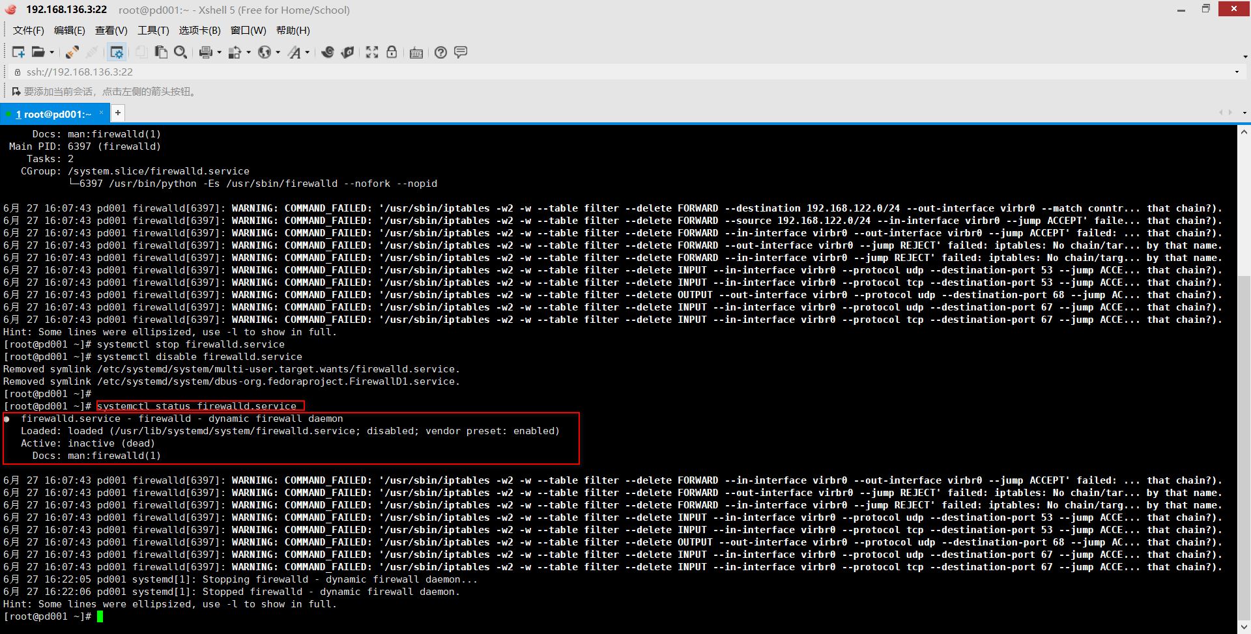The image size is (1251, 634).
Task: Click the tab scroll right arrow
Action: [x=1230, y=113]
